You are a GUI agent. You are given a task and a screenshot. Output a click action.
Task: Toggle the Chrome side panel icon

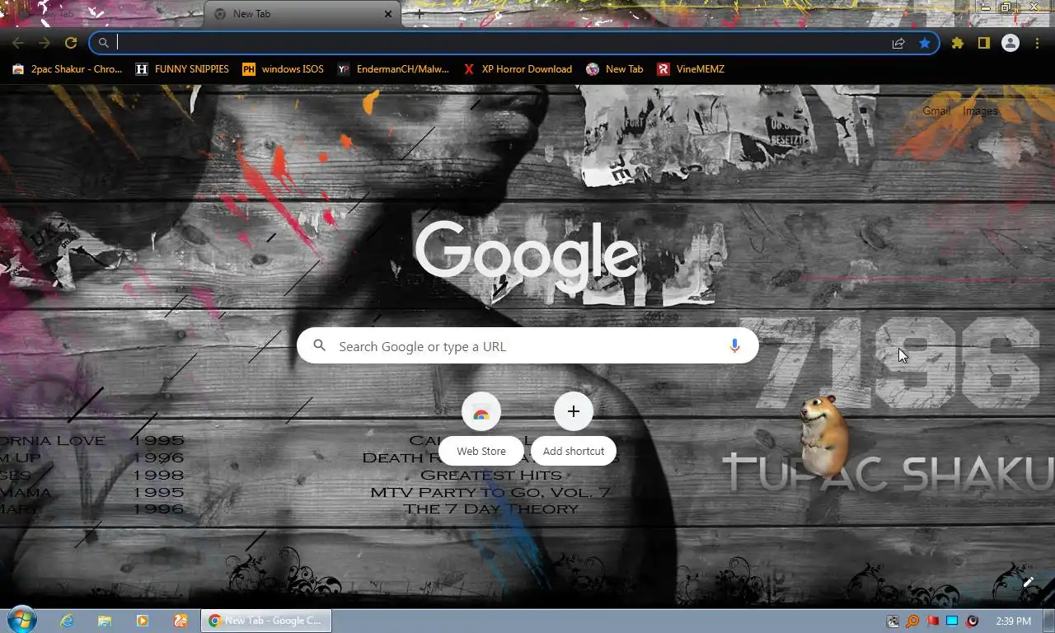984,43
